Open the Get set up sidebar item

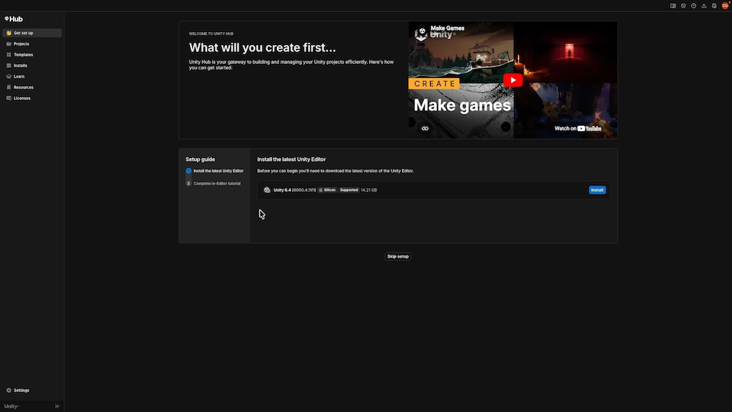point(32,33)
